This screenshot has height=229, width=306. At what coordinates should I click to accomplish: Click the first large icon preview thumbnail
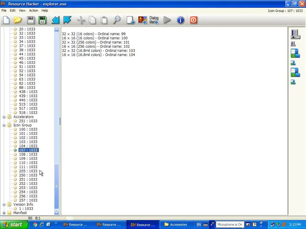(295, 34)
